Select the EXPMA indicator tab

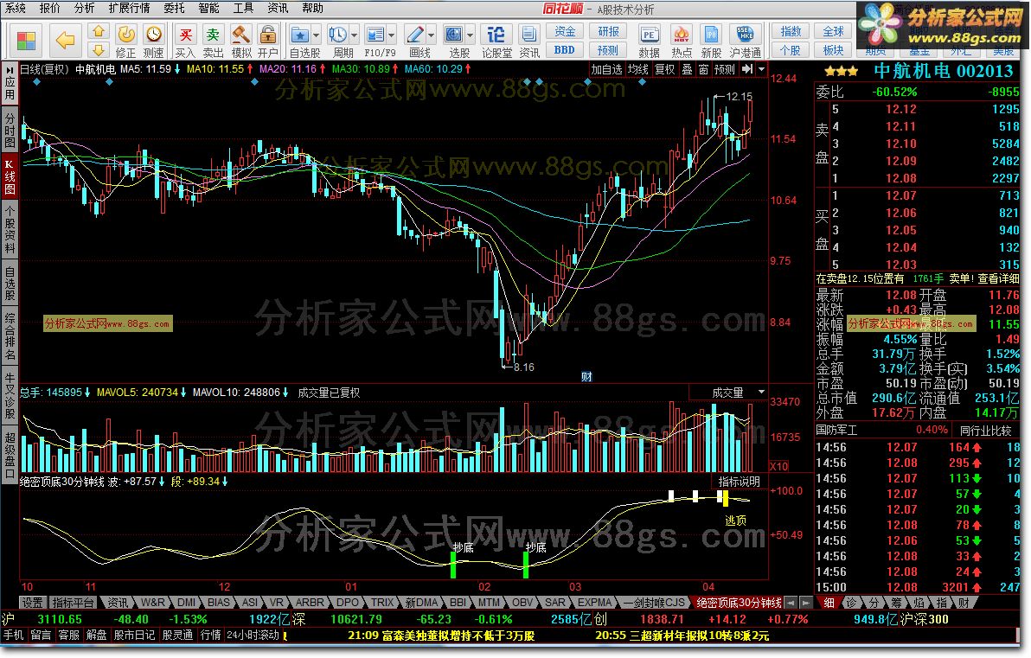pos(594,602)
